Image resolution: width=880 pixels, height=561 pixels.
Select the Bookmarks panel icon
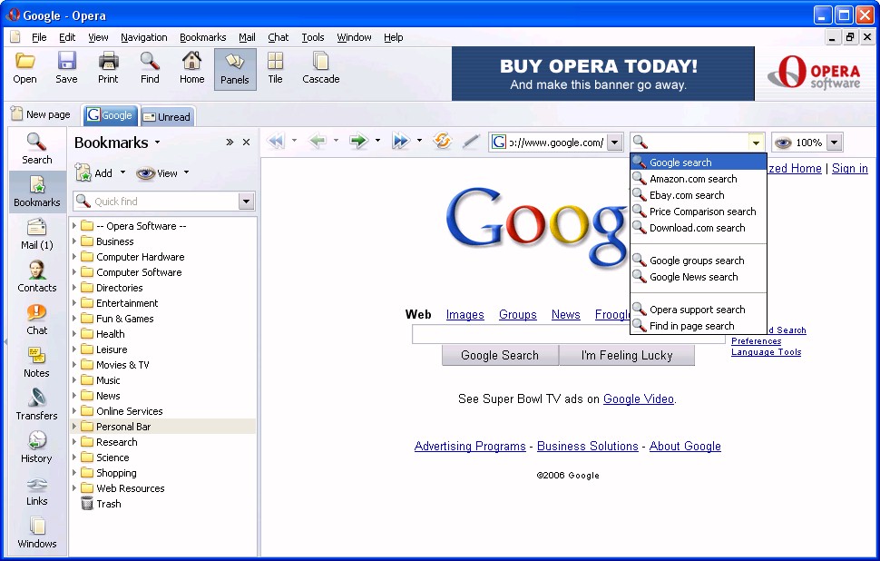click(37, 192)
